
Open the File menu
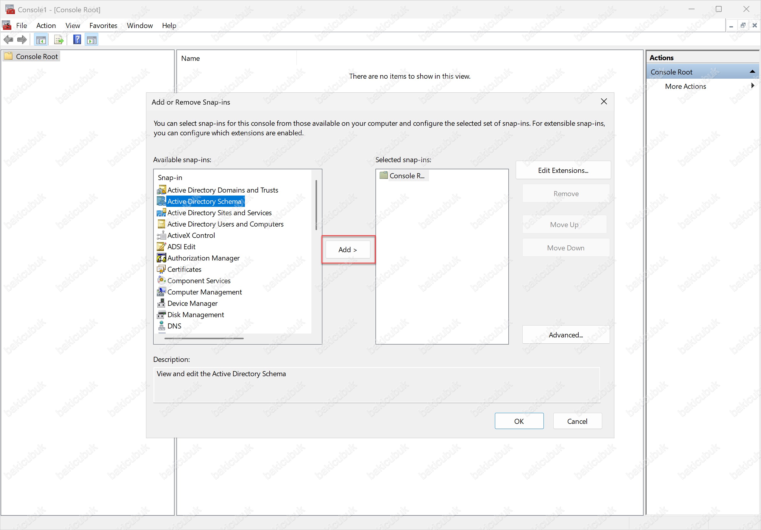click(x=21, y=26)
